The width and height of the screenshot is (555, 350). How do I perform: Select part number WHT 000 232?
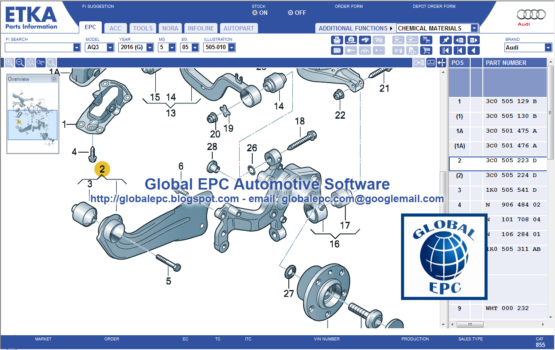507,308
